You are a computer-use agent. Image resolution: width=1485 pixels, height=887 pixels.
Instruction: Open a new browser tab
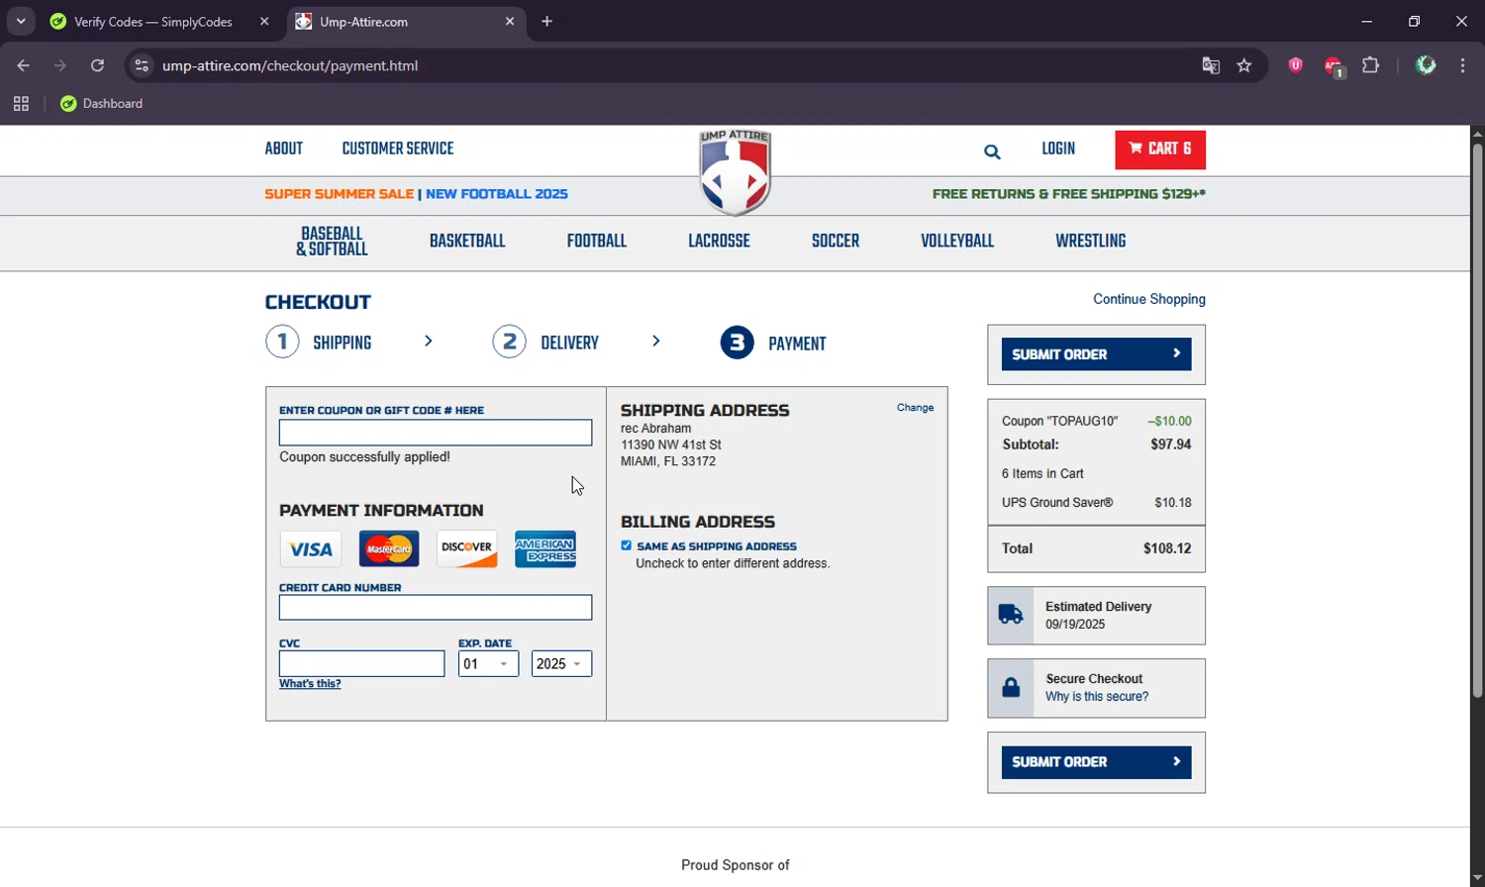546,22
